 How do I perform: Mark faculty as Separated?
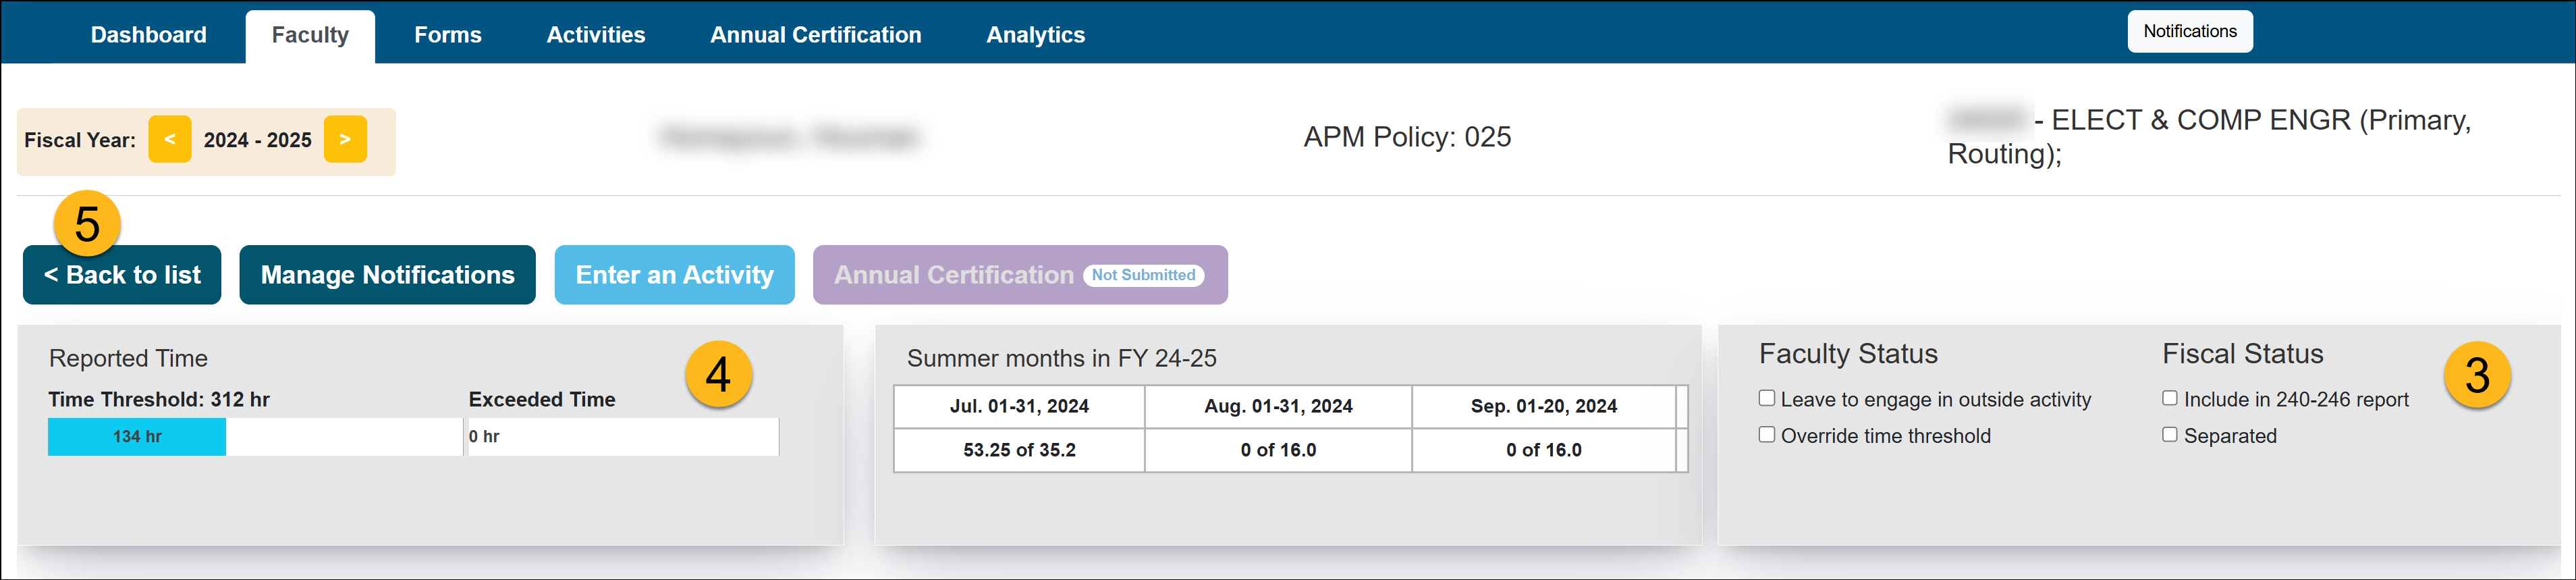tap(2169, 435)
